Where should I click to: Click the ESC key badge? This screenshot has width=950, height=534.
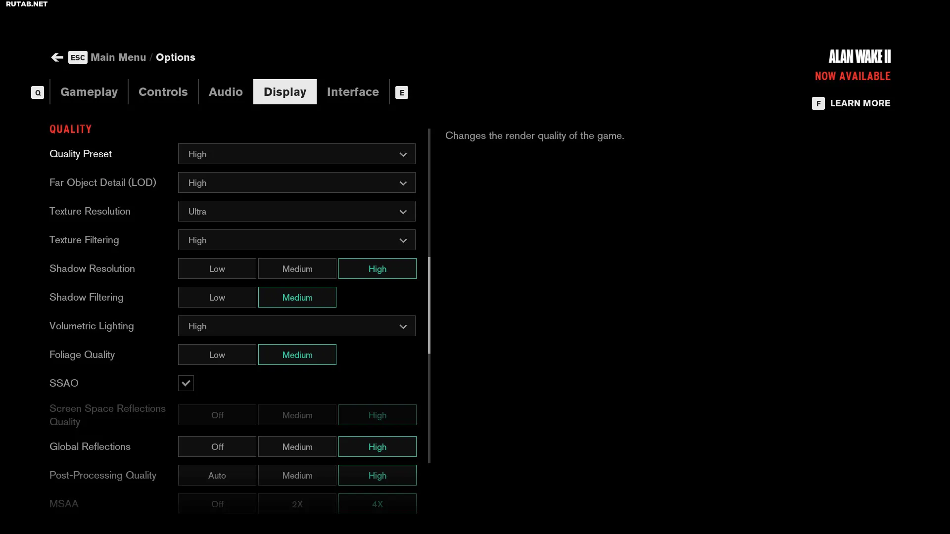click(x=78, y=57)
